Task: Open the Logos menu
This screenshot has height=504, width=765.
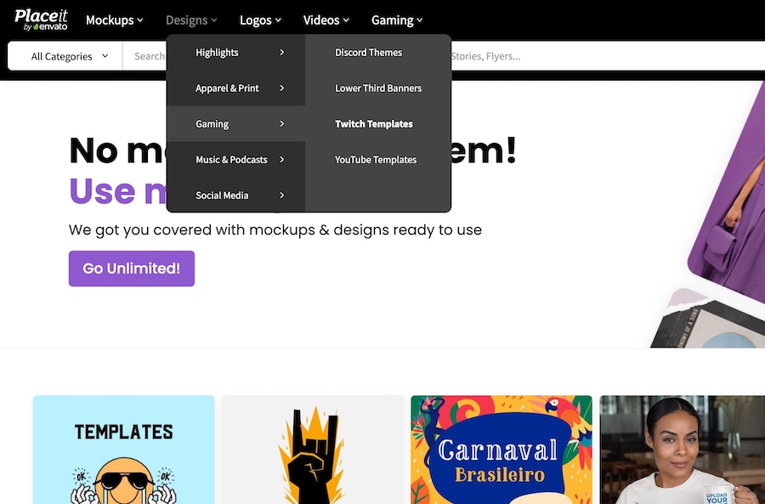Action: tap(260, 20)
